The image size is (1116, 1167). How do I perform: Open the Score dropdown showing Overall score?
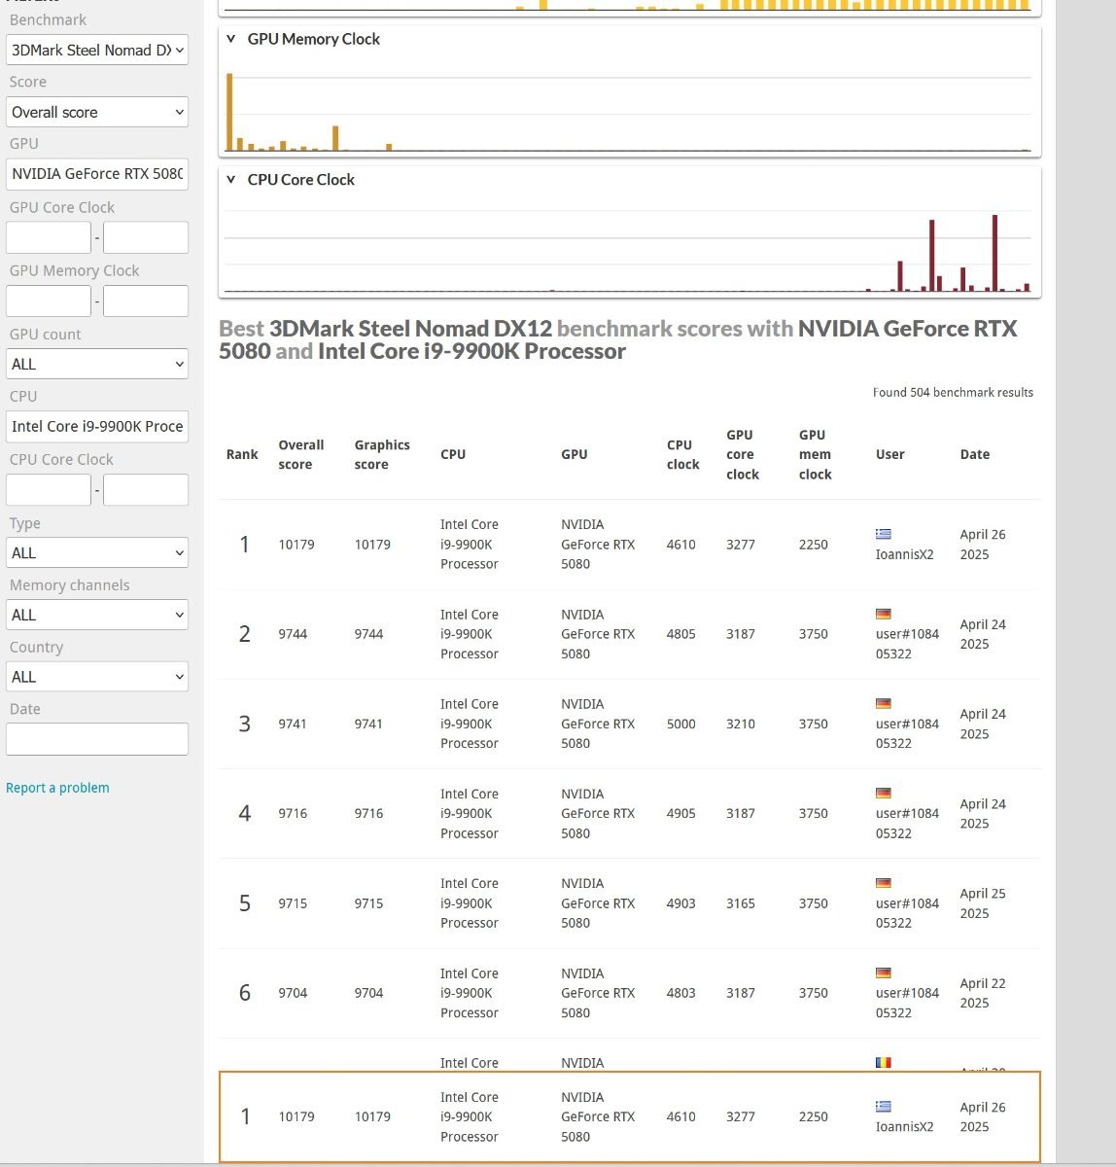coord(97,112)
